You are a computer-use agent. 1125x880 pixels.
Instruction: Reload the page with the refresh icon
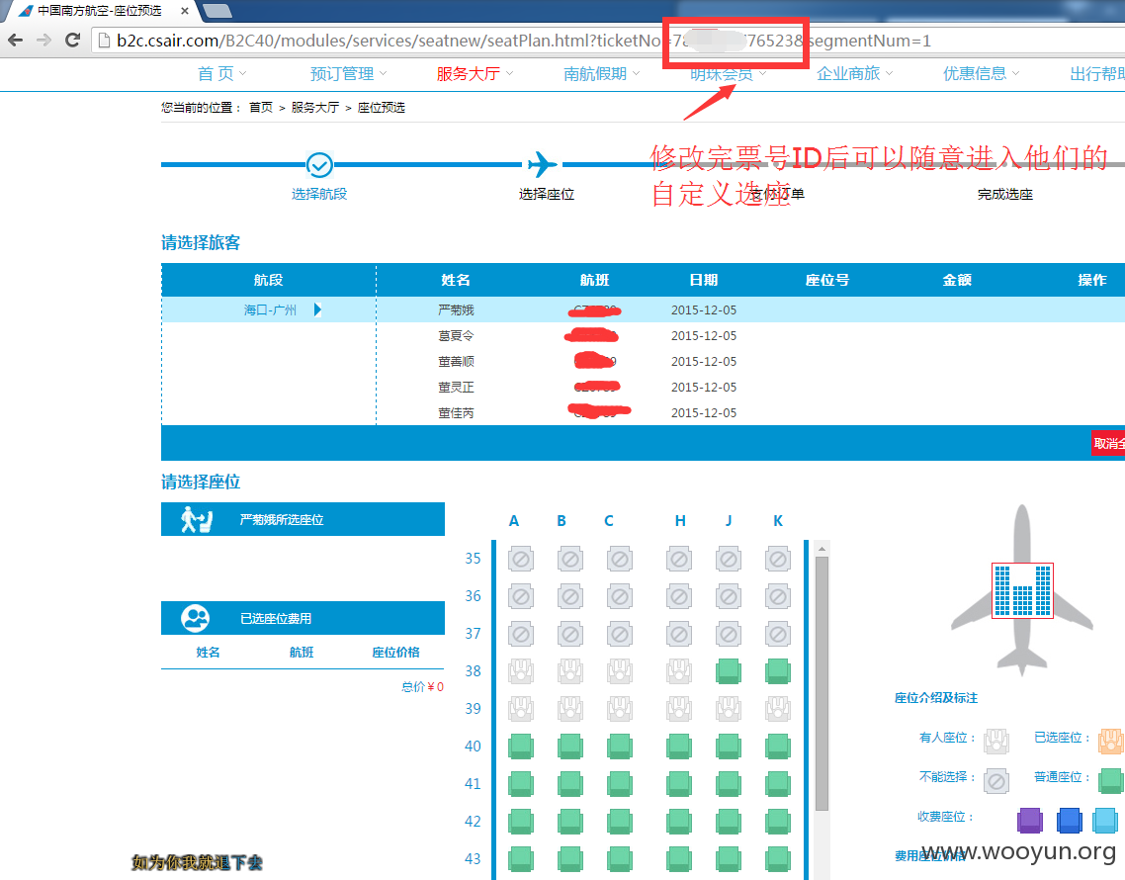(x=72, y=41)
